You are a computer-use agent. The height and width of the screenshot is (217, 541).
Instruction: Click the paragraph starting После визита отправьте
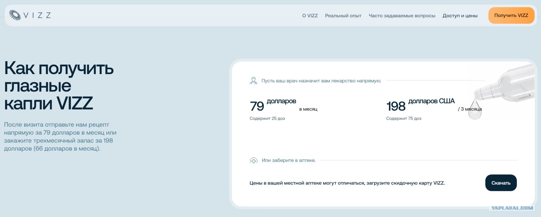click(60, 137)
